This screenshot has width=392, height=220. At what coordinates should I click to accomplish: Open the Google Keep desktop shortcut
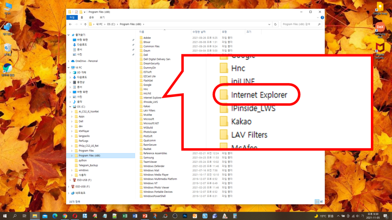(380, 8)
